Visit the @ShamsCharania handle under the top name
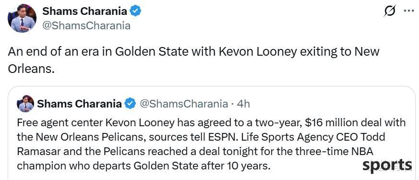The image size is (419, 180). click(86, 26)
